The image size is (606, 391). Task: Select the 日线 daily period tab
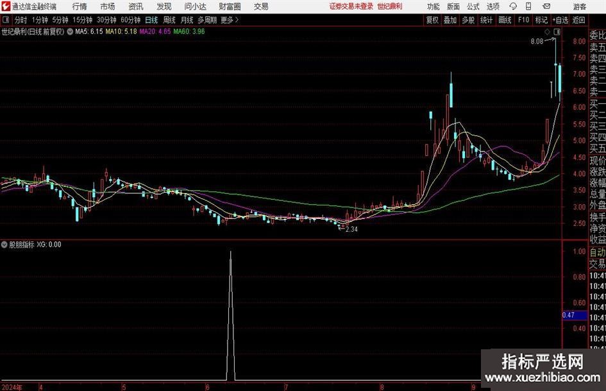point(151,20)
